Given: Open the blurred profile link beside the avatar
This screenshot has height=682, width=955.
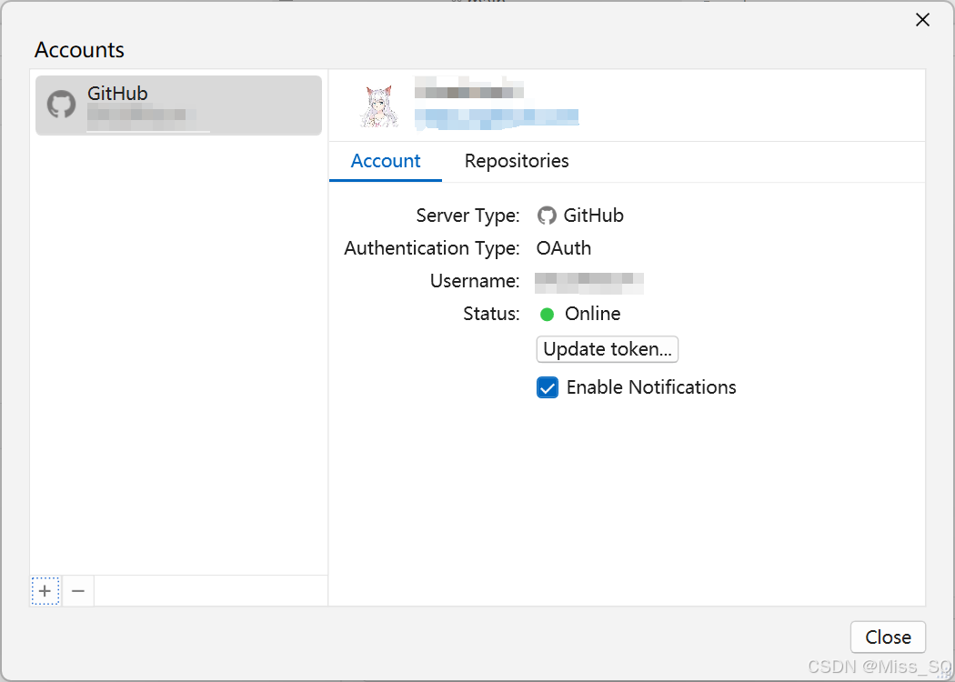Looking at the screenshot, I should (x=497, y=118).
